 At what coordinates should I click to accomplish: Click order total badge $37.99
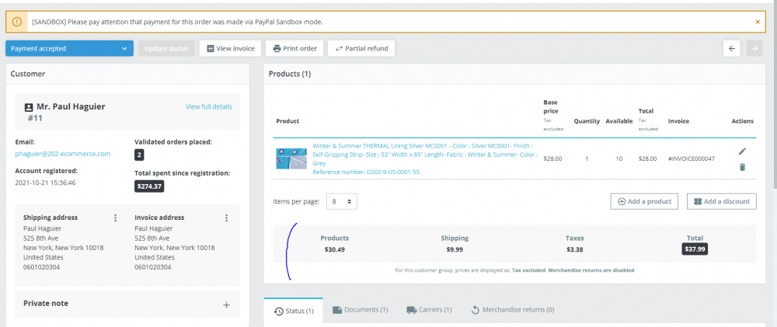tap(695, 249)
